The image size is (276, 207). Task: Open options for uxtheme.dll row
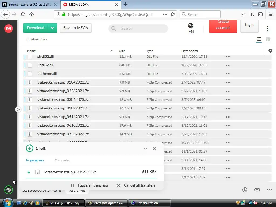pos(228,74)
